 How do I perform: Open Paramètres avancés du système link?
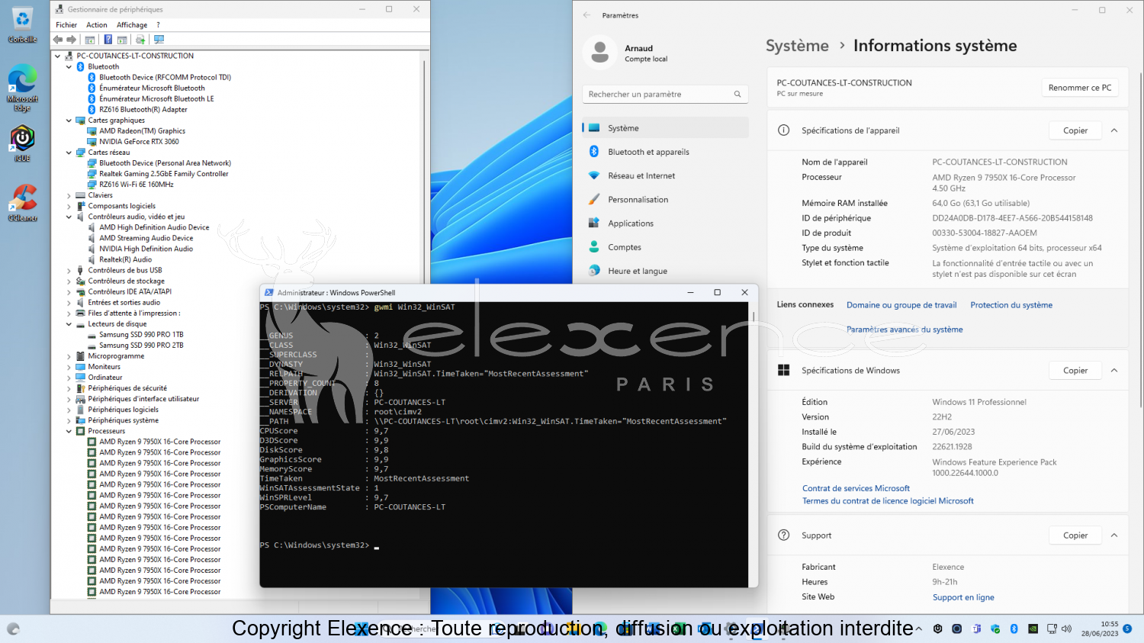point(905,330)
